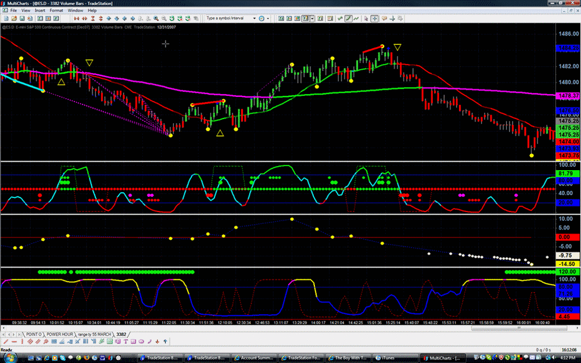The width and height of the screenshot is (581, 363).
Task: Click the 81.79 green indicator value
Action: [x=568, y=173]
